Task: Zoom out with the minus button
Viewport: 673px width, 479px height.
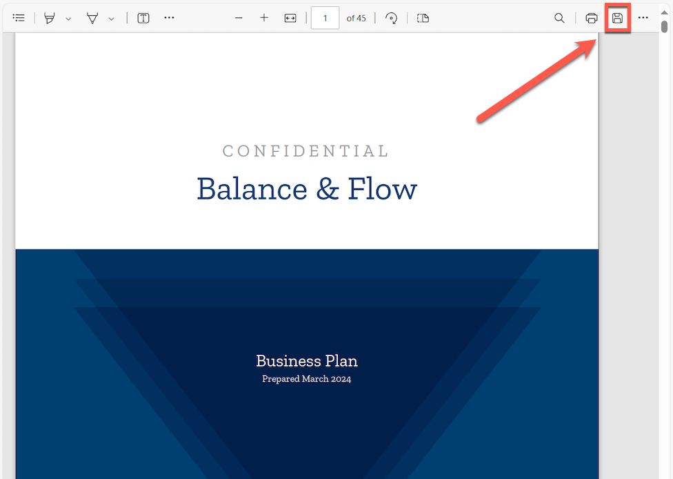Action: 239,18
